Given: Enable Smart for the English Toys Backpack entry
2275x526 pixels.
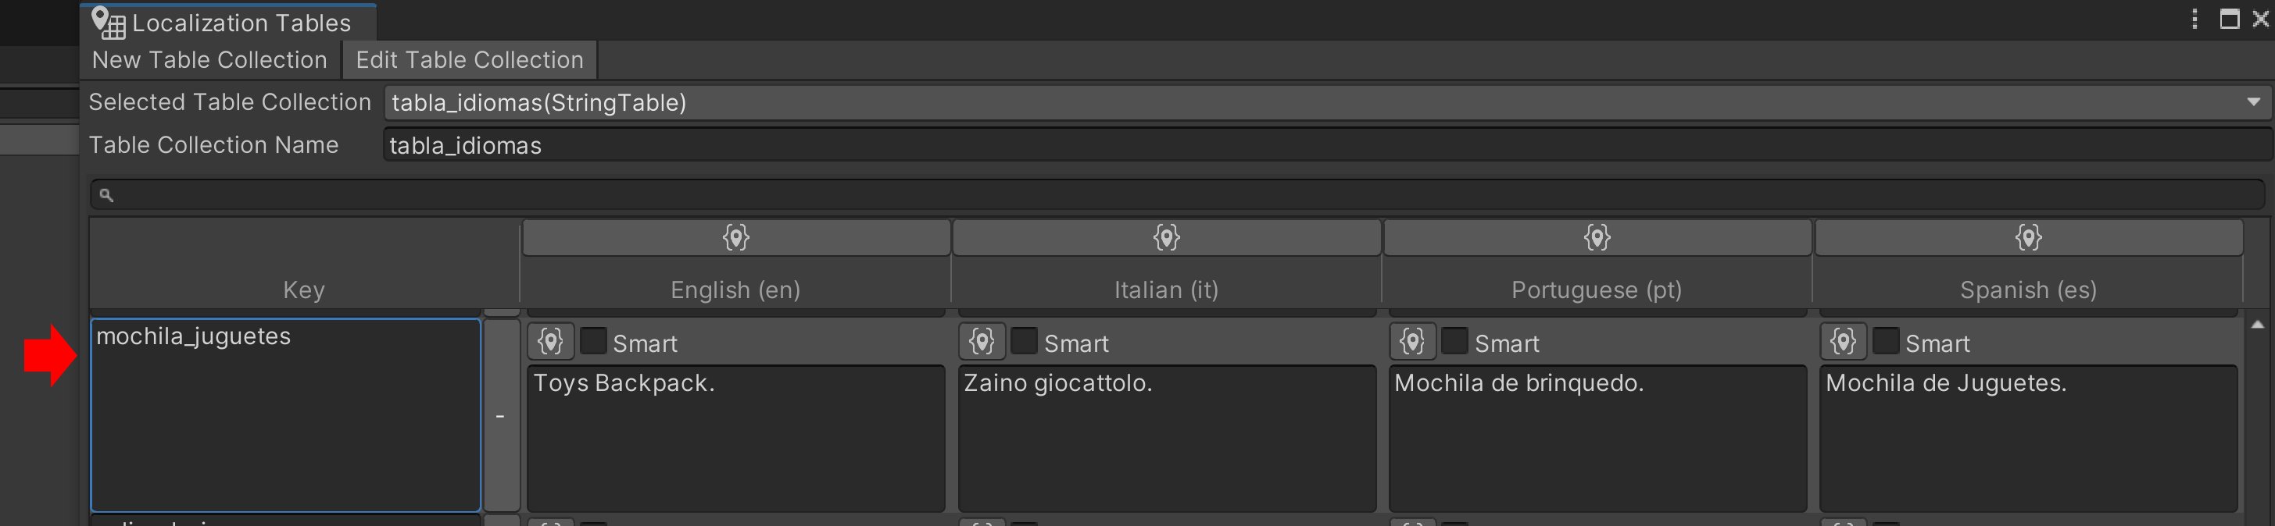Looking at the screenshot, I should pyautogui.click(x=593, y=342).
